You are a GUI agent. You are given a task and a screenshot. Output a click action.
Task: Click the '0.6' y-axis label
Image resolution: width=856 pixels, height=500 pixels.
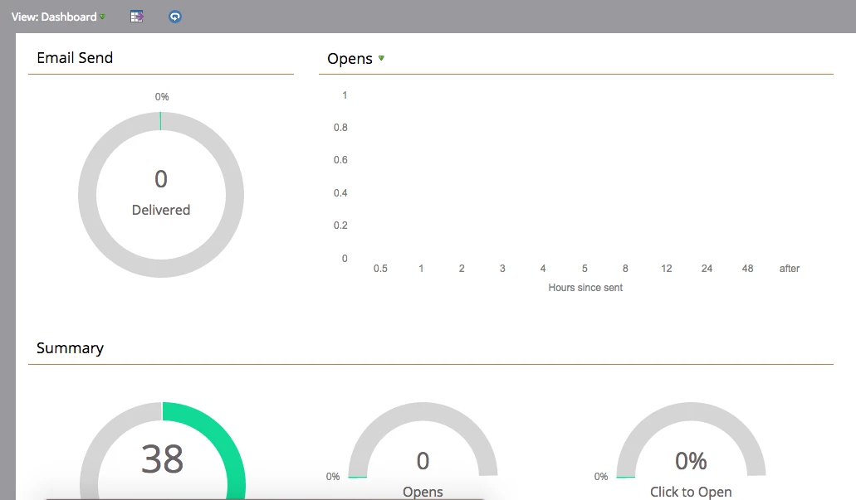click(340, 160)
